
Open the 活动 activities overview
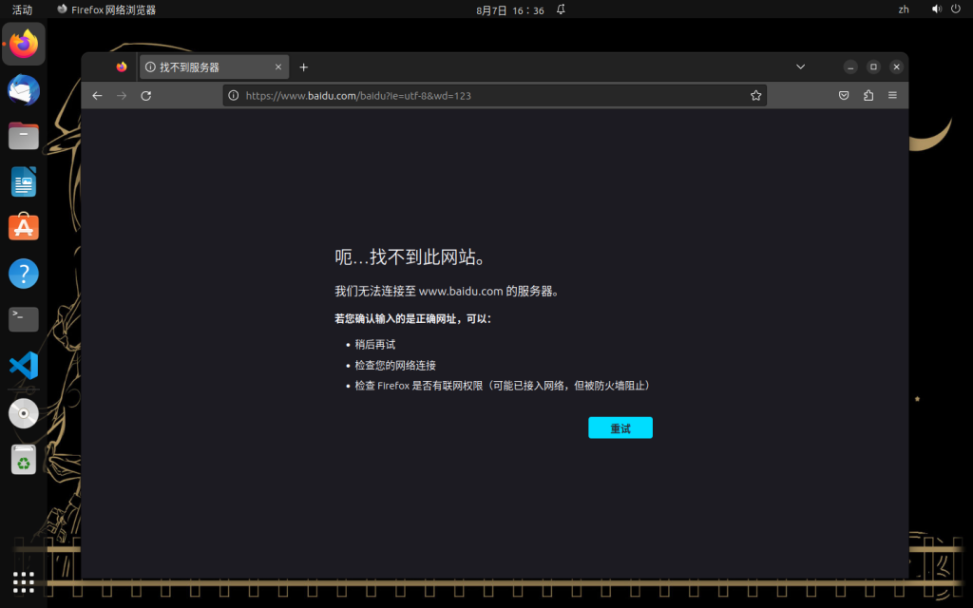(x=23, y=9)
